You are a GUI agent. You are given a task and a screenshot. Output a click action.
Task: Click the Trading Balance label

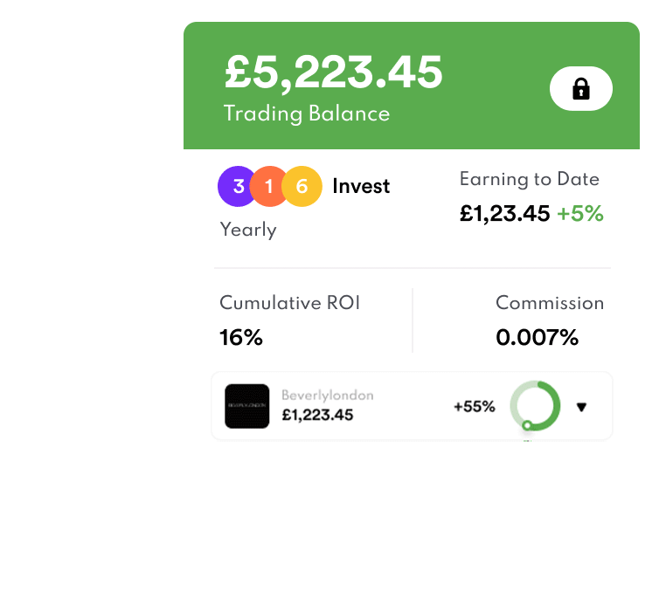click(x=306, y=114)
